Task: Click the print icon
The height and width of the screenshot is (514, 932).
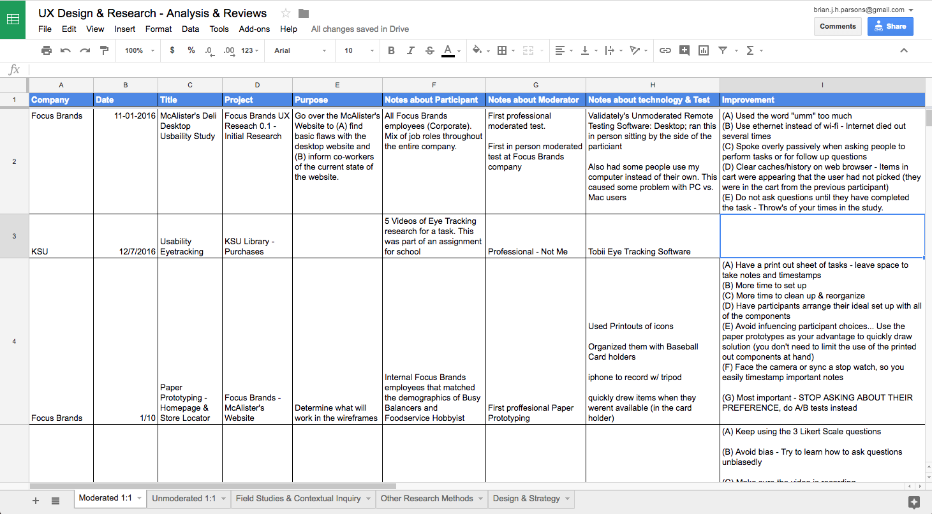Action: pyautogui.click(x=46, y=50)
